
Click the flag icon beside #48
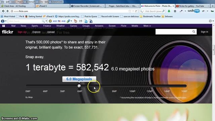[59, 21]
